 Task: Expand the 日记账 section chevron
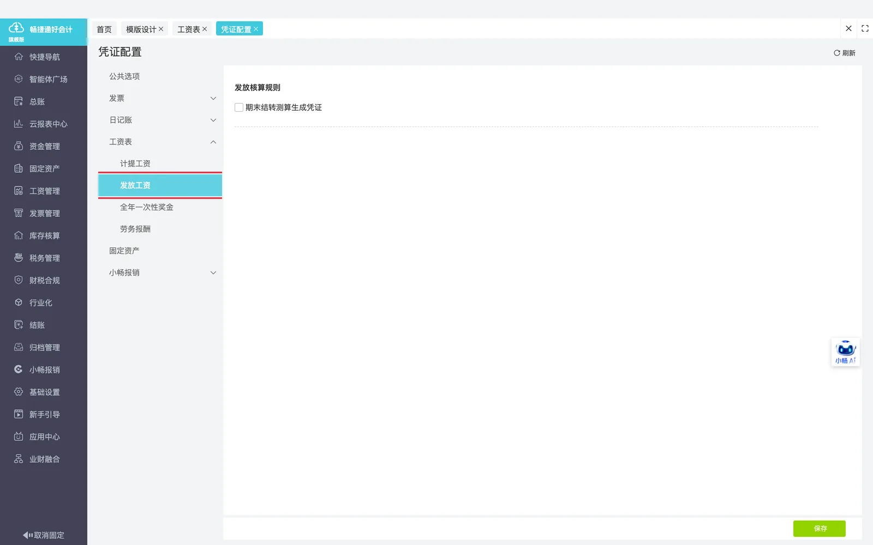pos(213,120)
